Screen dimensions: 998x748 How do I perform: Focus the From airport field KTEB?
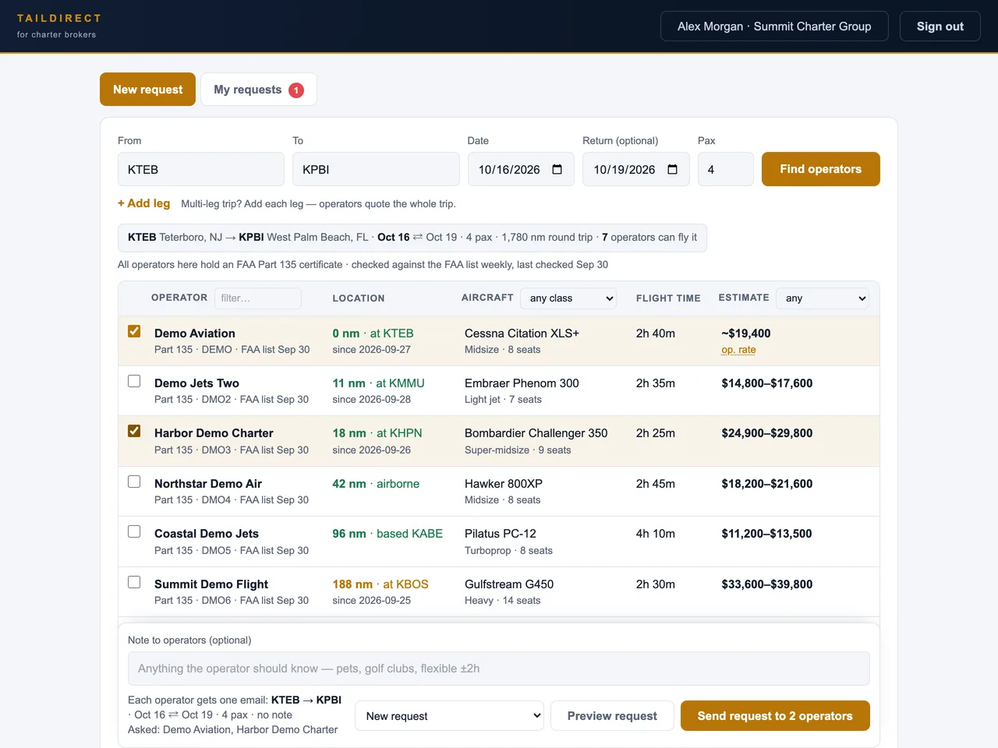(201, 169)
